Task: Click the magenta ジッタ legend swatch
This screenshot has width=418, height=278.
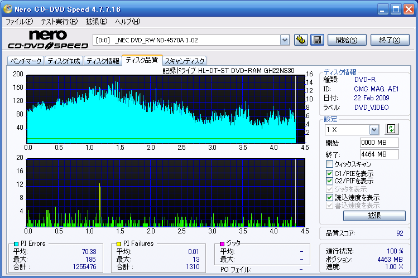Action: (222, 243)
